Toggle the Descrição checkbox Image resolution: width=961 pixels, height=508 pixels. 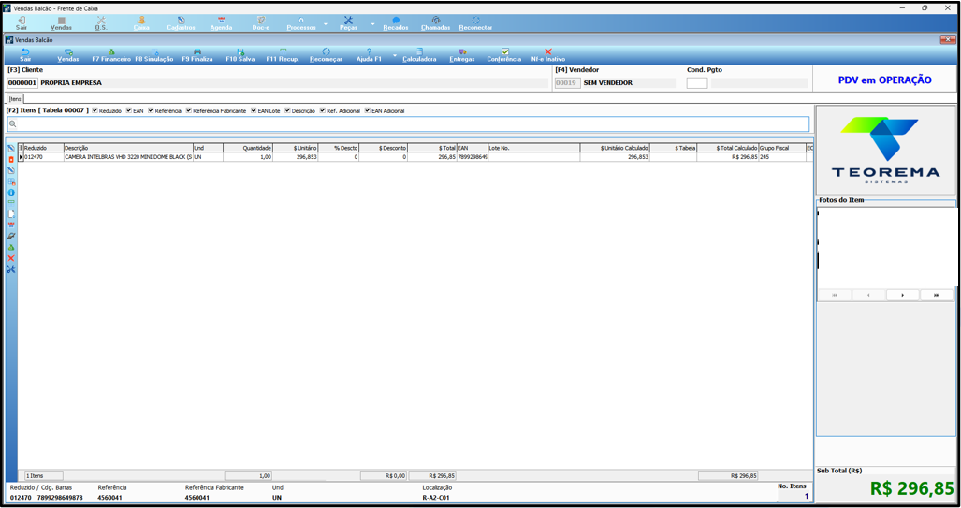click(287, 111)
